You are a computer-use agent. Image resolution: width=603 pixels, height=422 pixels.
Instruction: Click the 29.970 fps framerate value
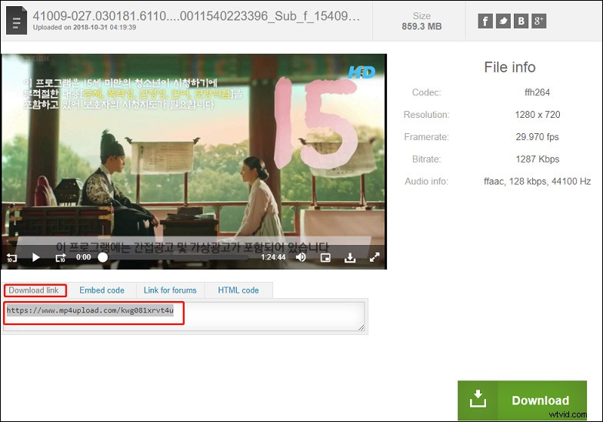537,137
